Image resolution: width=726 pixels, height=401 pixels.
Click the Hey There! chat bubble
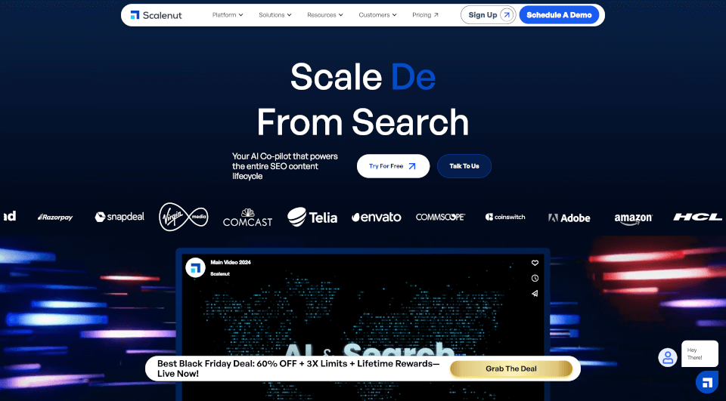(x=700, y=354)
